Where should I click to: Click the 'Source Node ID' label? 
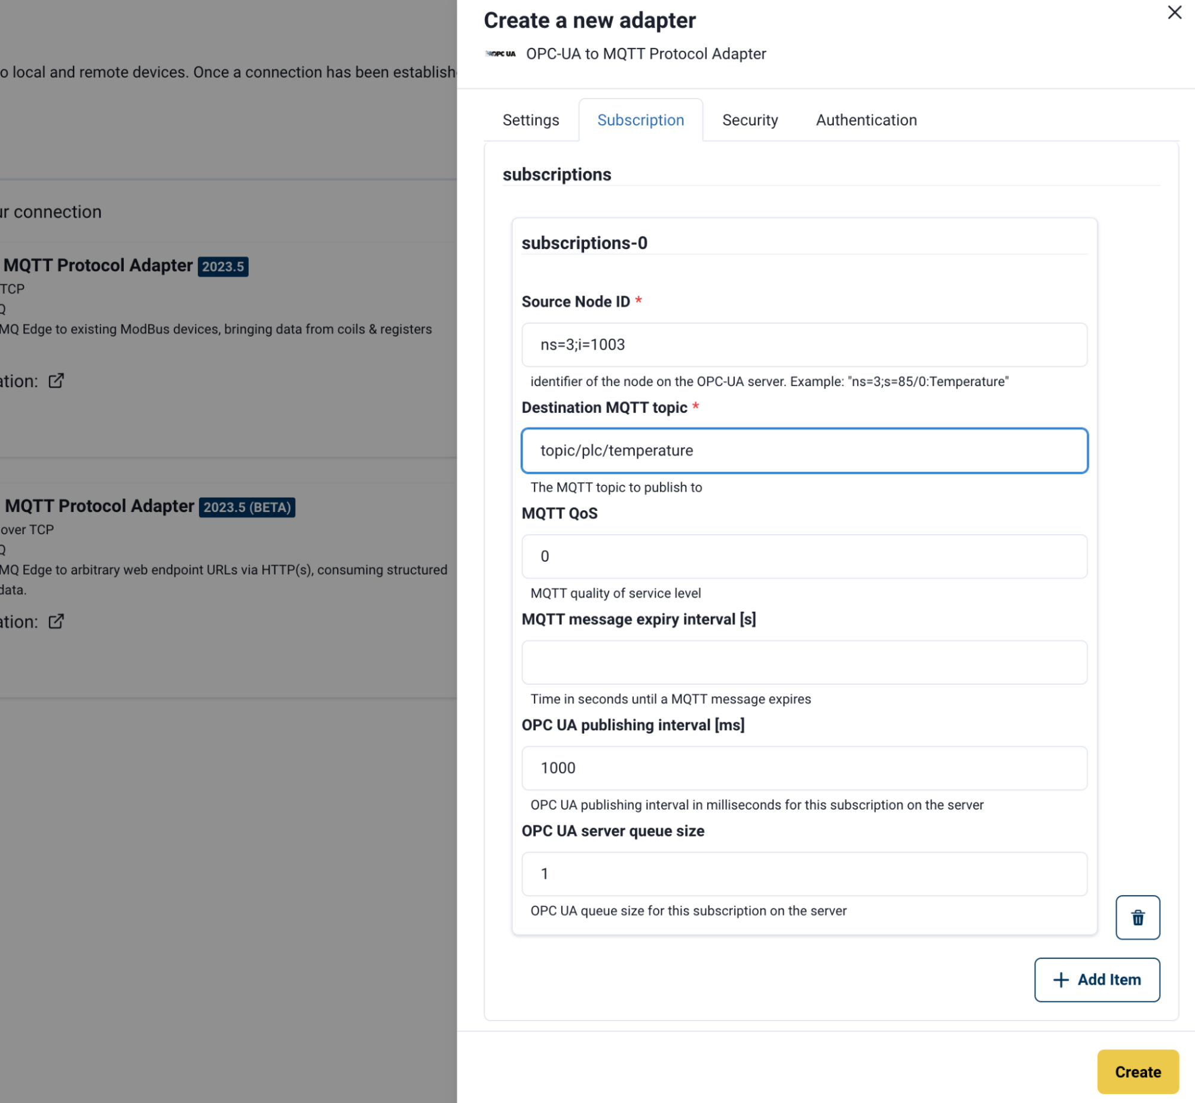(575, 302)
